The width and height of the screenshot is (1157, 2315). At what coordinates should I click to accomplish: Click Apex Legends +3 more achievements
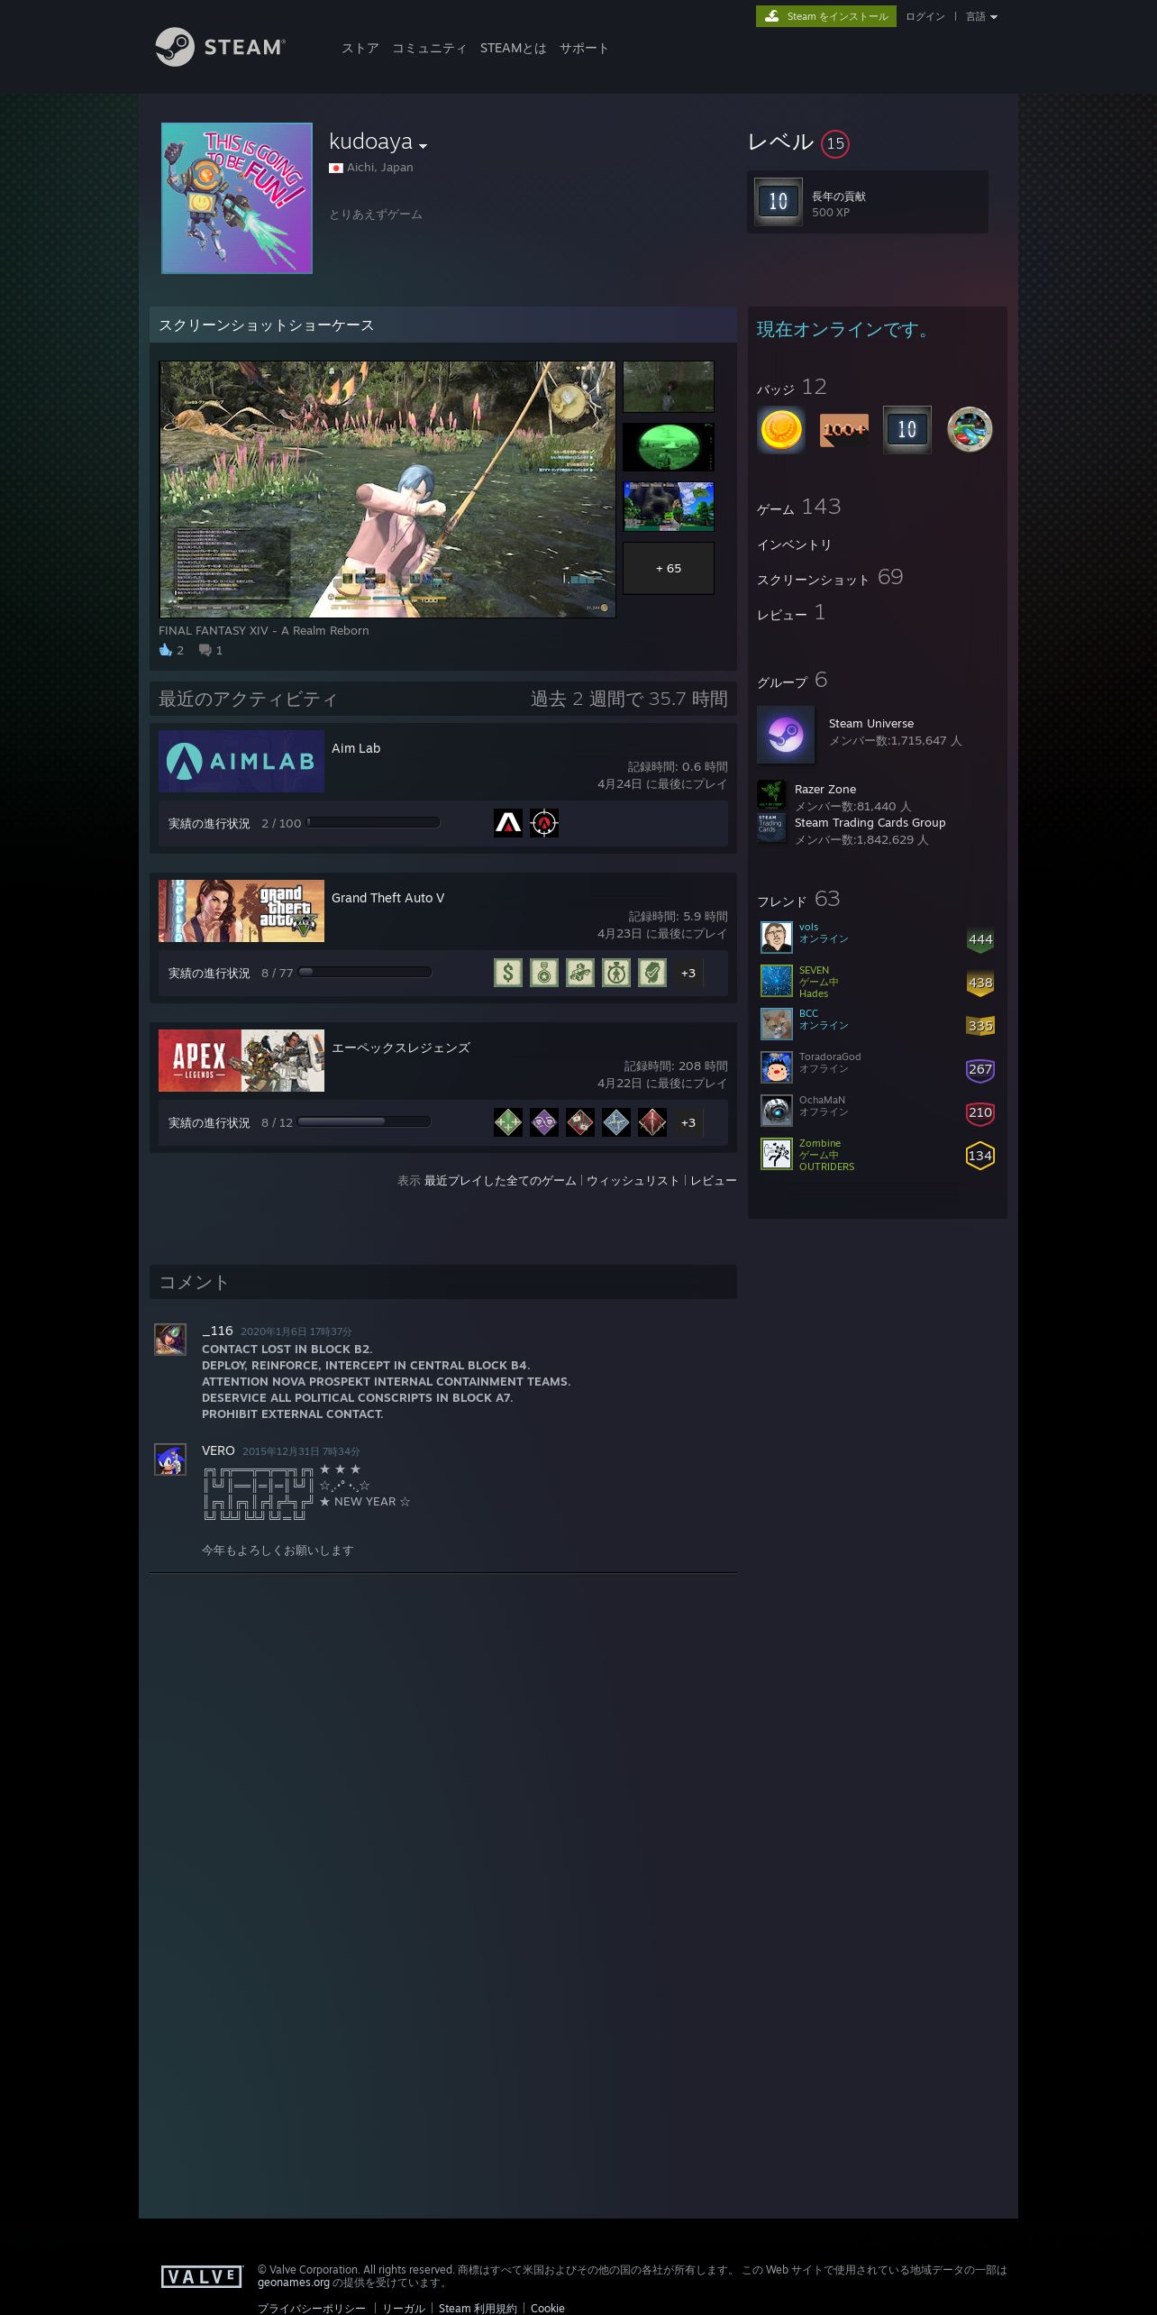[688, 1122]
